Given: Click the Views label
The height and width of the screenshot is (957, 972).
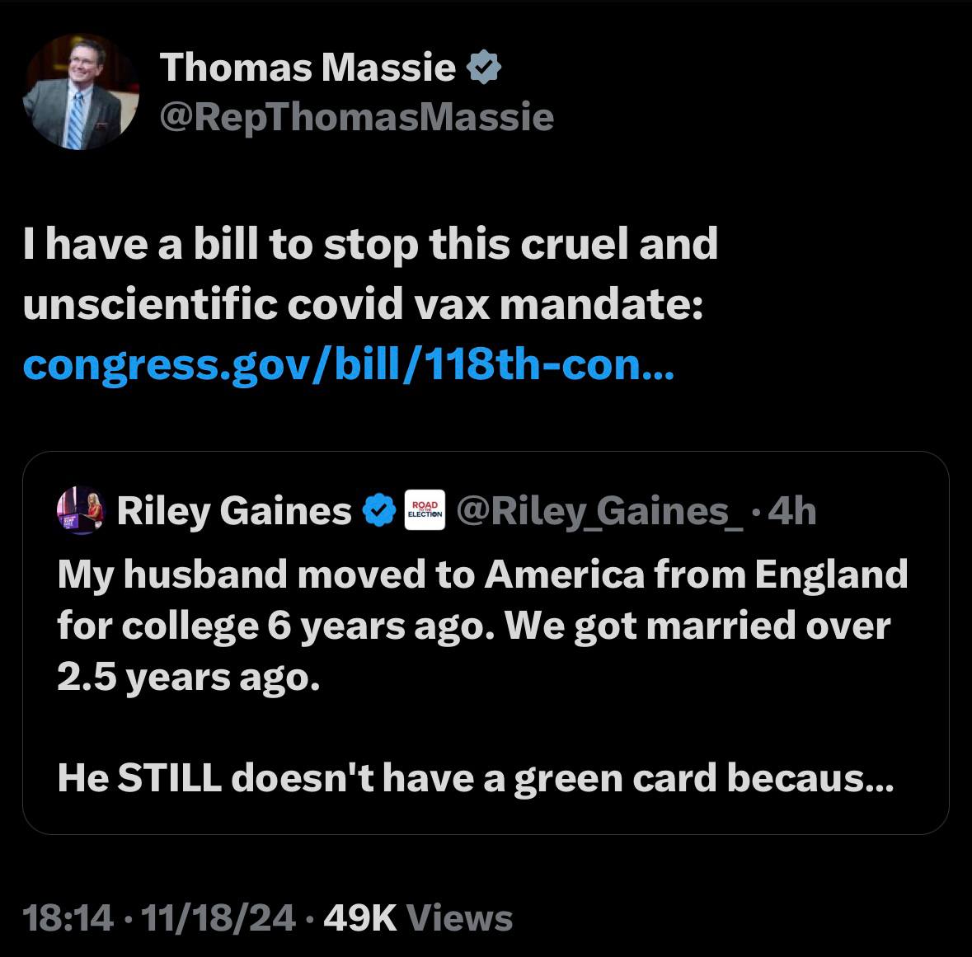Looking at the screenshot, I should pos(459,918).
